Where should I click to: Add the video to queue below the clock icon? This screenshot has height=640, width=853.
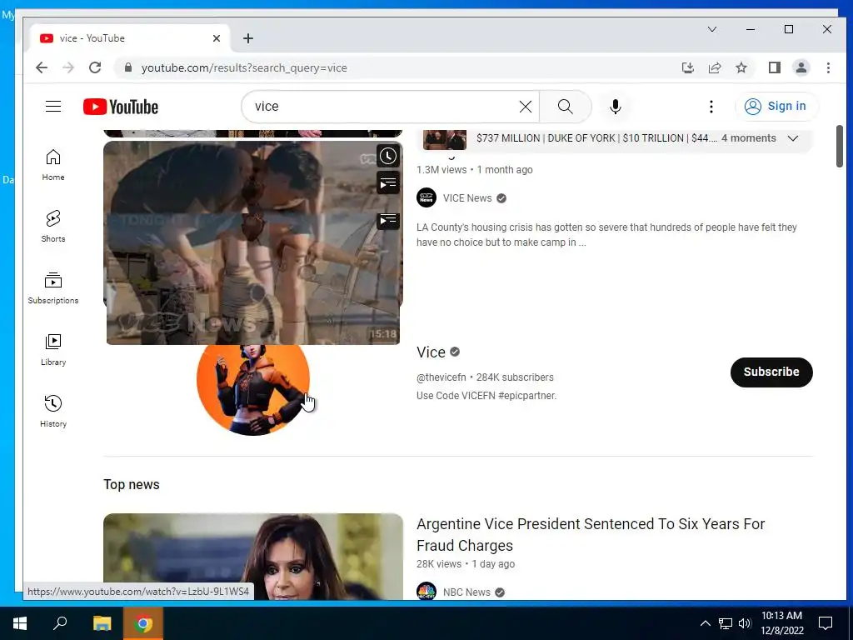388,183
